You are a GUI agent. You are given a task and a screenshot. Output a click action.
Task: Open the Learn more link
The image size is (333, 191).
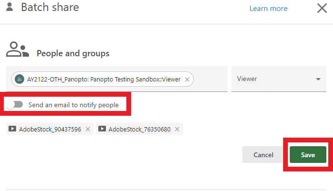coord(268,9)
